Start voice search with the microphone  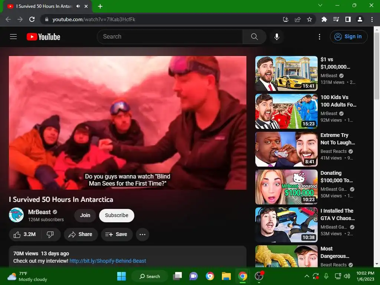pos(277,37)
